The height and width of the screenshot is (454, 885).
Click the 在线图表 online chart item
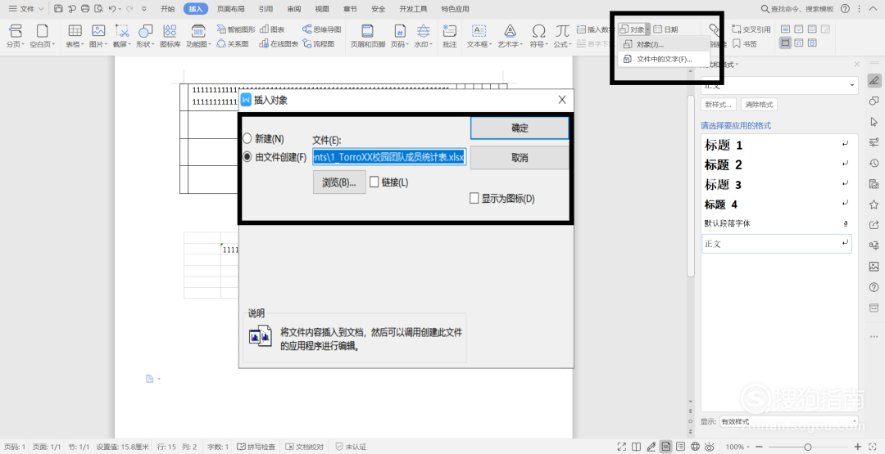[279, 43]
